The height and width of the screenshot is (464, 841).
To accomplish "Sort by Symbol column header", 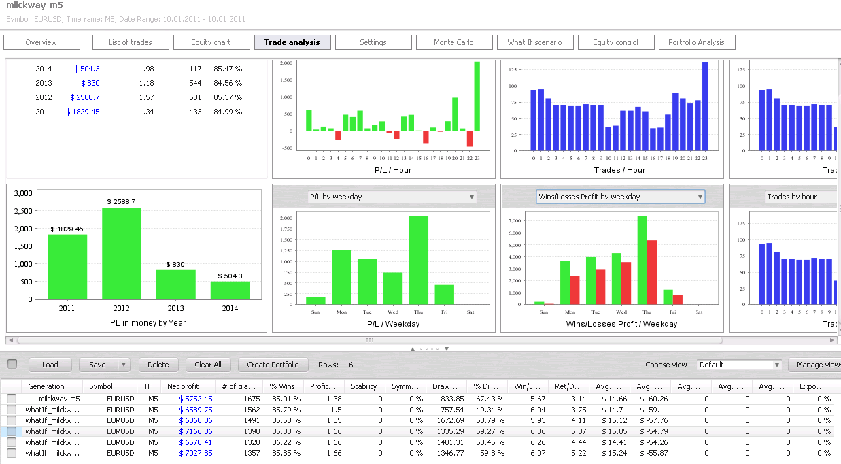I will pos(110,386).
